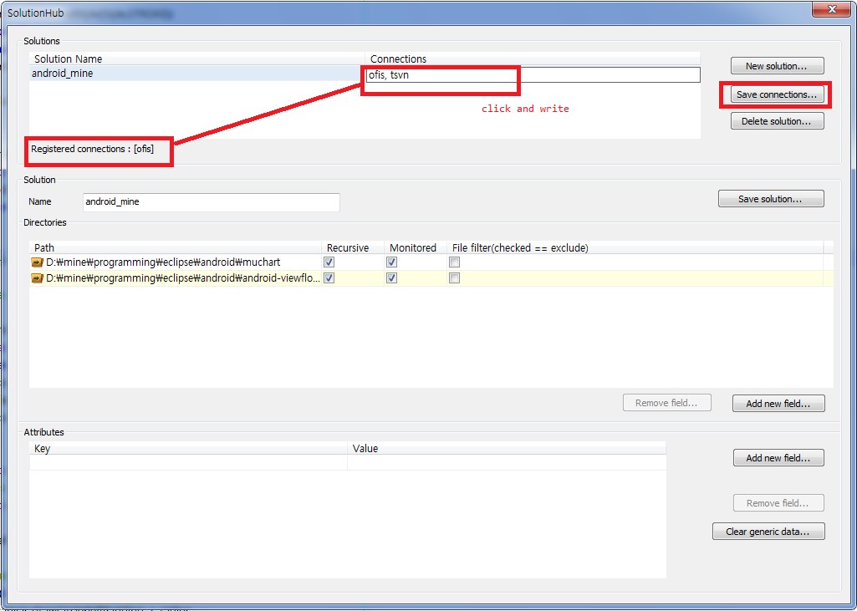Select the muchart directory path row

coord(431,262)
